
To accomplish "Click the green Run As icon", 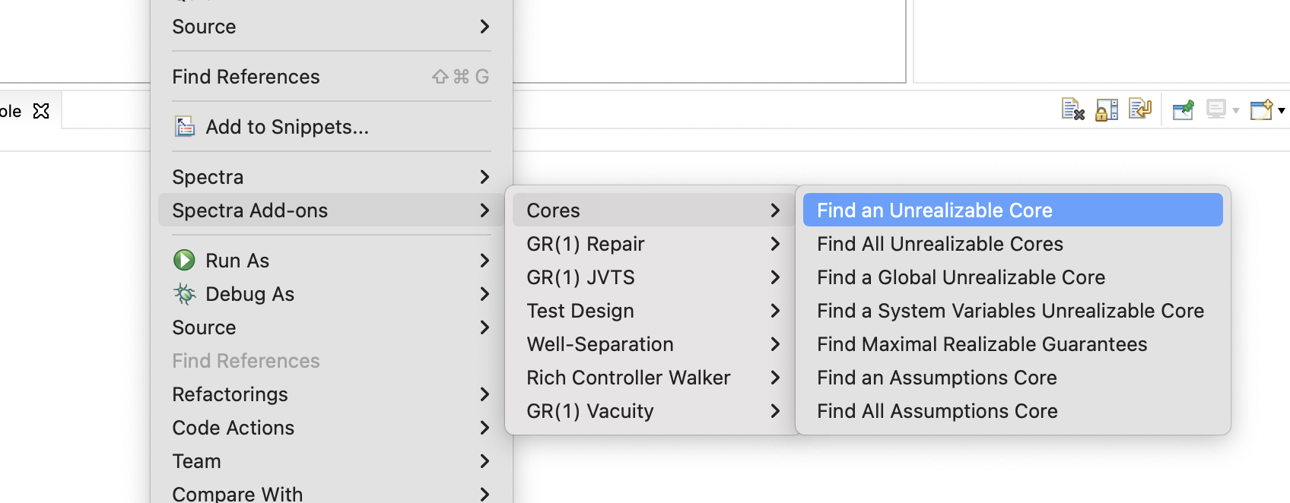I will (x=184, y=261).
